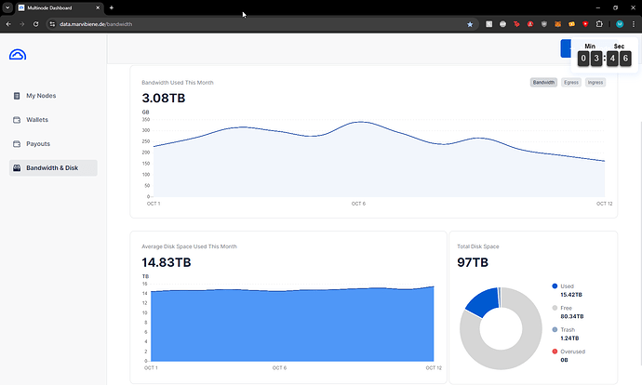This screenshot has width=642, height=385.
Task: Click the Wallets icon in the sidebar
Action: click(17, 120)
